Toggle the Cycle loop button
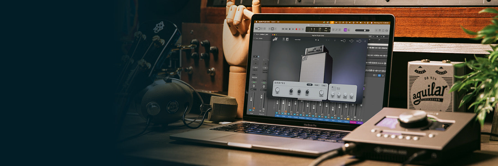 point(303,29)
